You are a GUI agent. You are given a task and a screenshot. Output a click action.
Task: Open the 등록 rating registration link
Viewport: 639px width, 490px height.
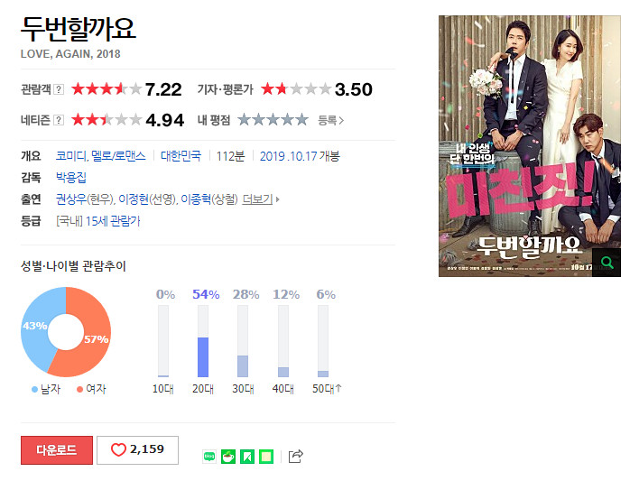[331, 120]
